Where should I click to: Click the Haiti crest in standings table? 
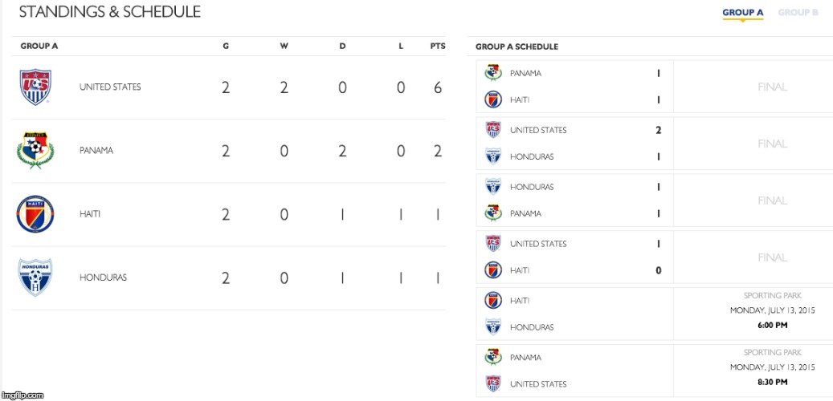(35, 214)
